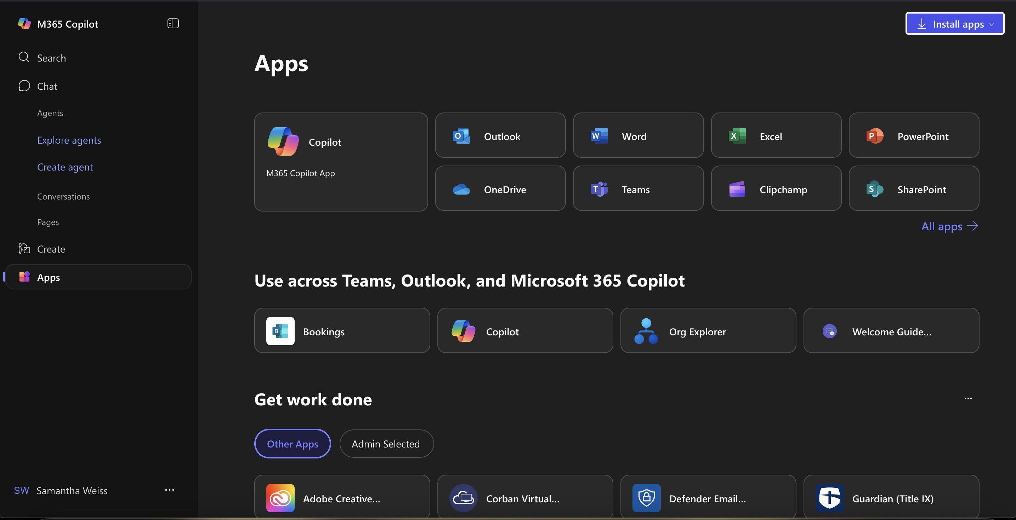1016x520 pixels.
Task: Launch Word from the apps grid
Action: pyautogui.click(x=638, y=136)
